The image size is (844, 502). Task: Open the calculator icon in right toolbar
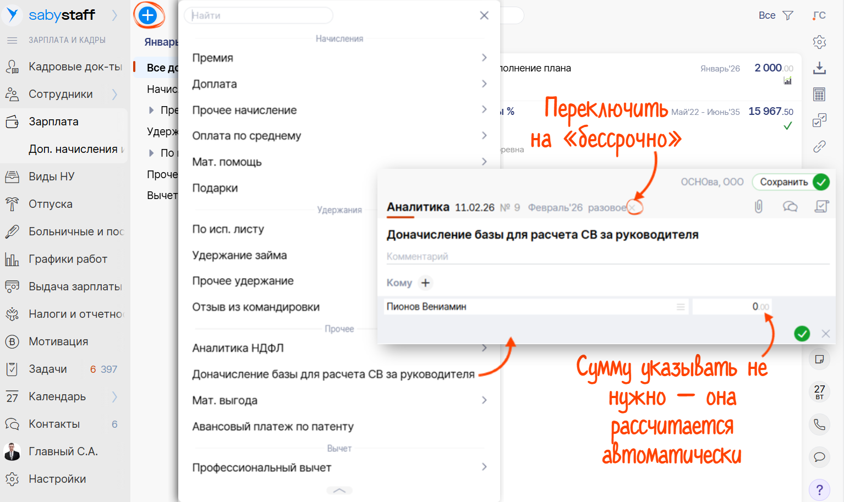pos(819,95)
